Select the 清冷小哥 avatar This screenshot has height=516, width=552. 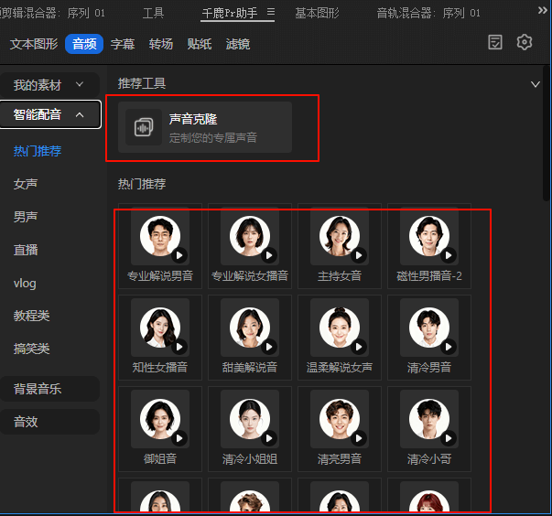(429, 419)
